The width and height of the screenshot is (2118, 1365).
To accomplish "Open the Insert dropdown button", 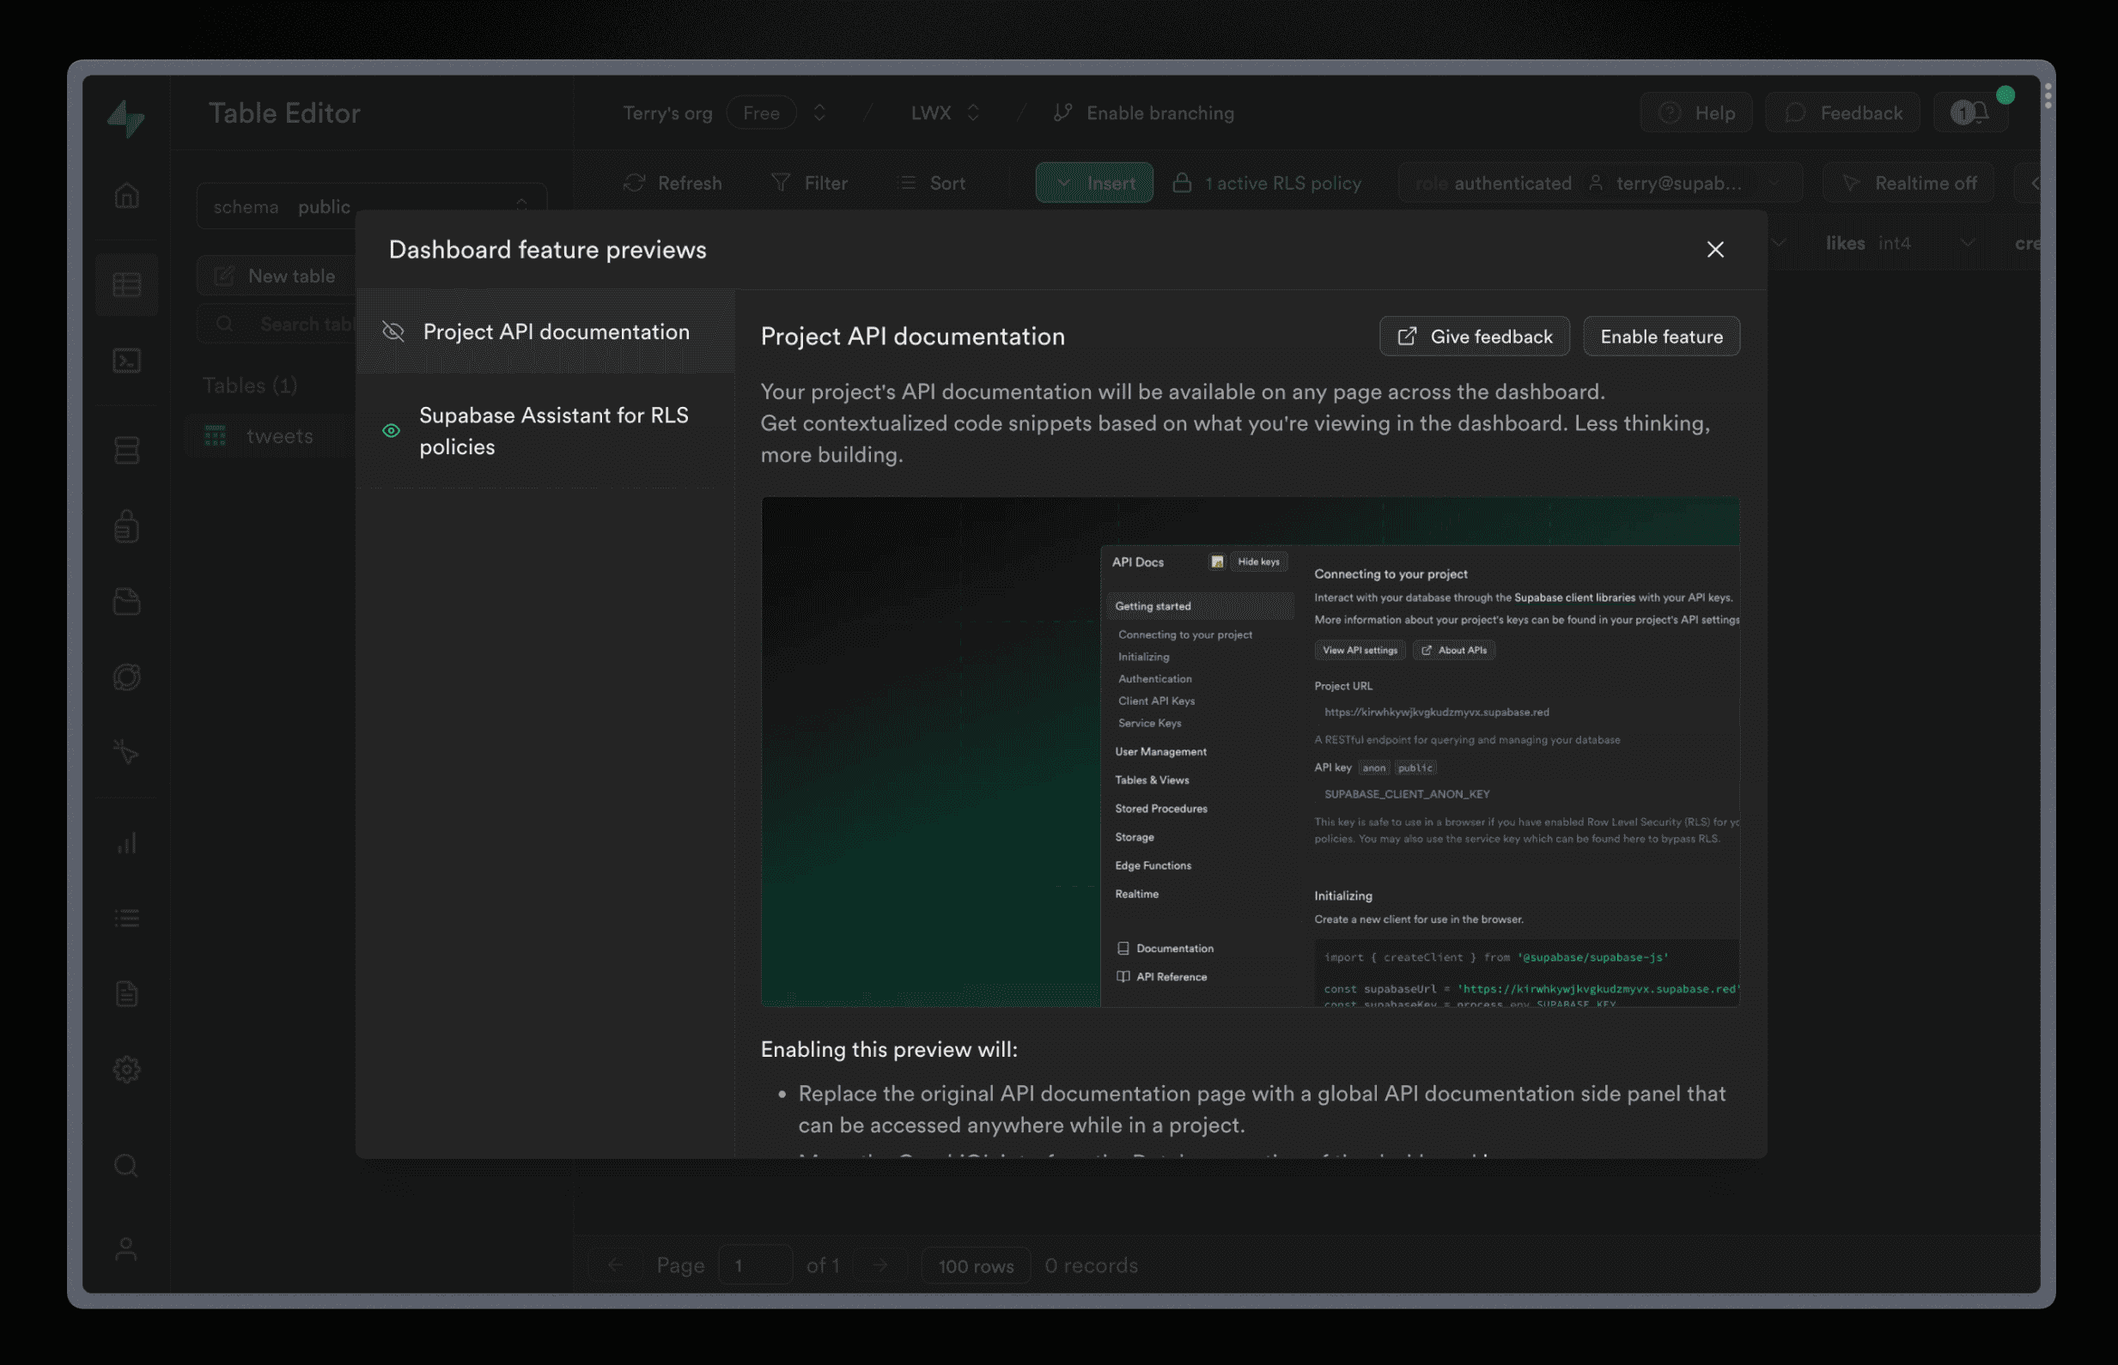I will (1094, 183).
